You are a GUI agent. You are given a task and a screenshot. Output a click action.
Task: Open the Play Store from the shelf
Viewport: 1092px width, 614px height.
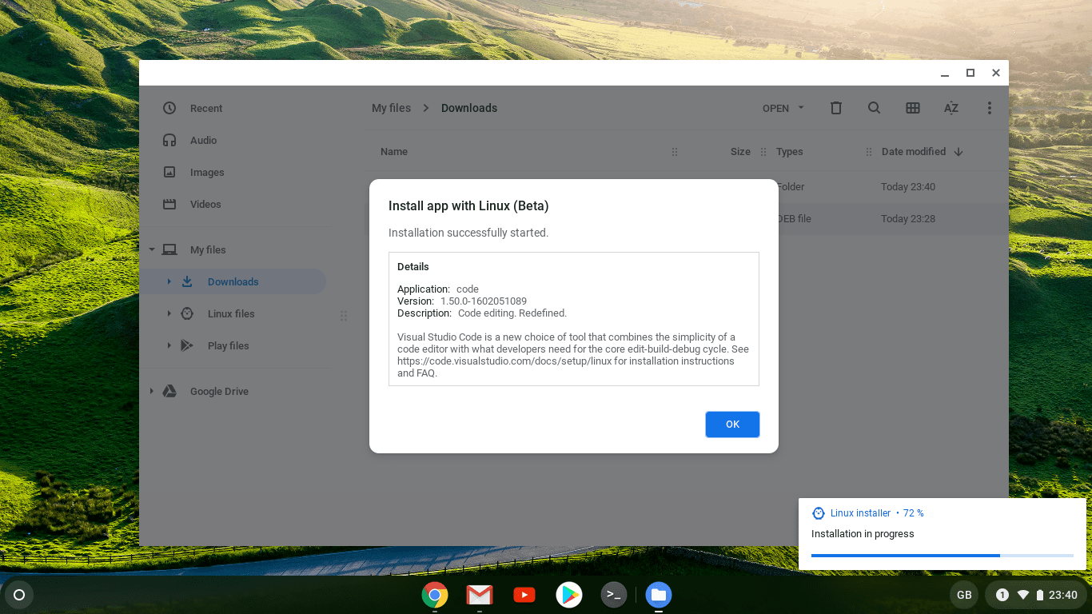point(569,595)
